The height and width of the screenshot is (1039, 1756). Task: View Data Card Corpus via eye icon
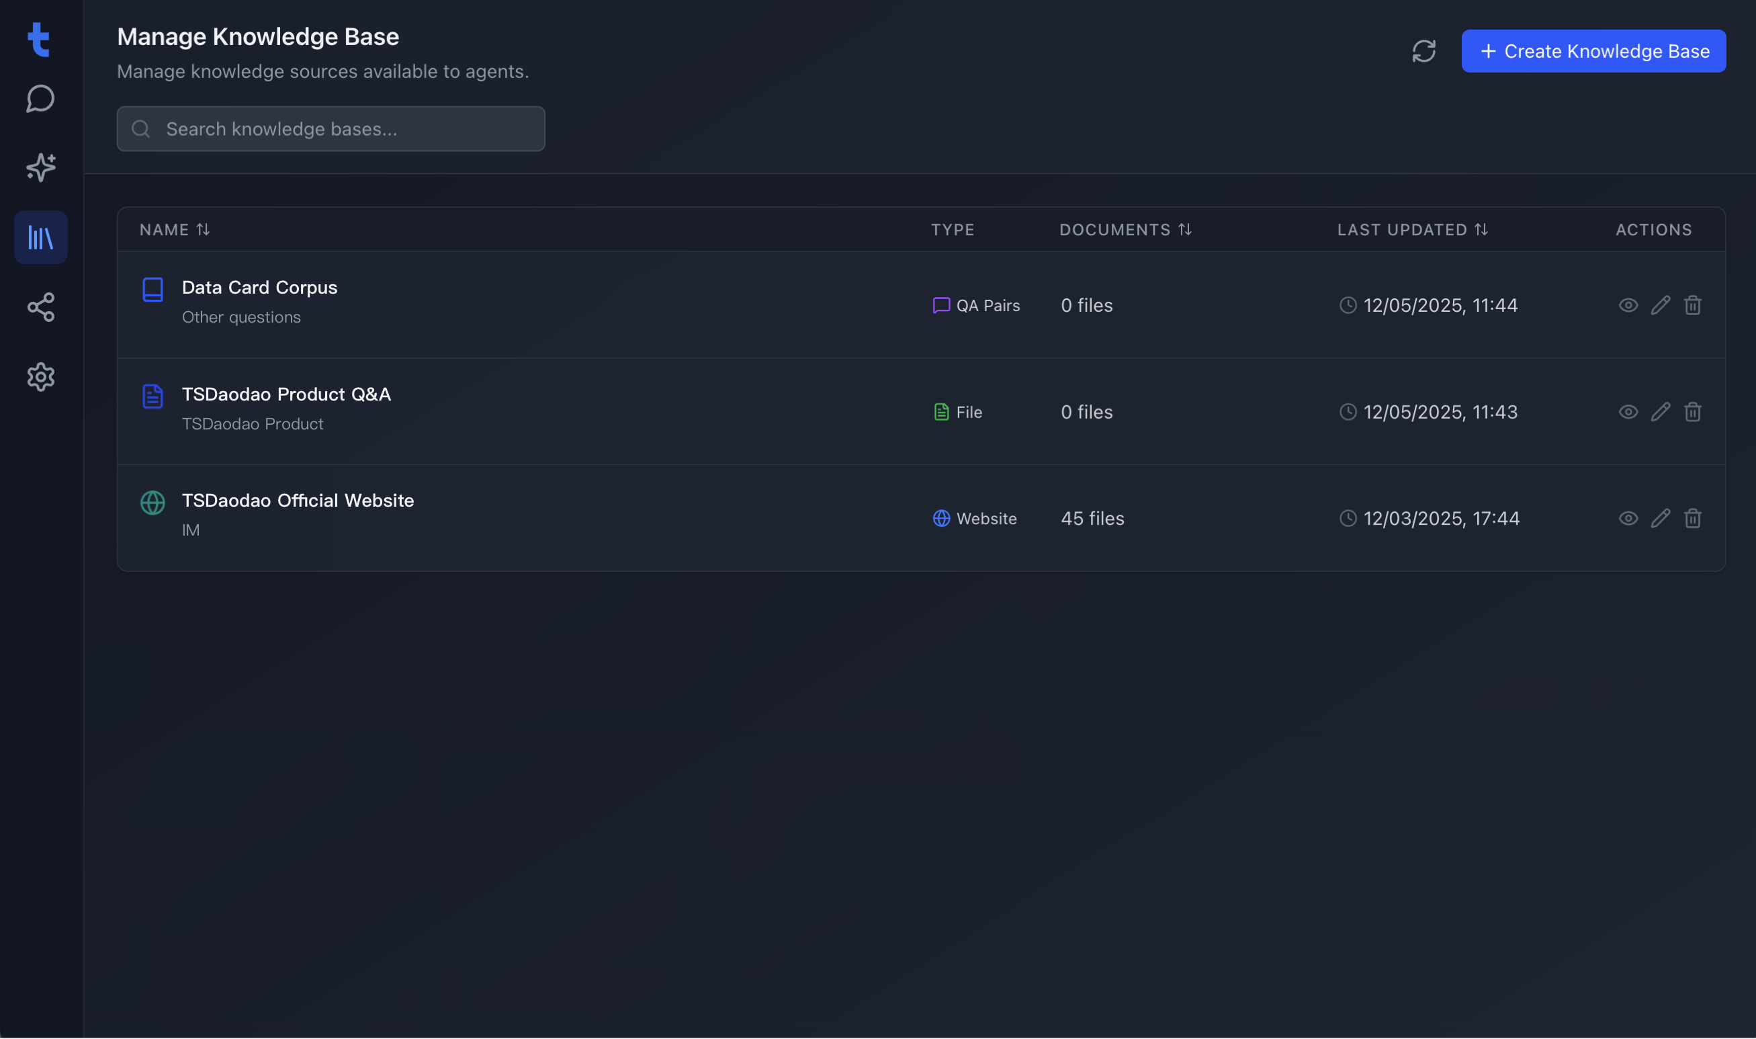tap(1628, 305)
